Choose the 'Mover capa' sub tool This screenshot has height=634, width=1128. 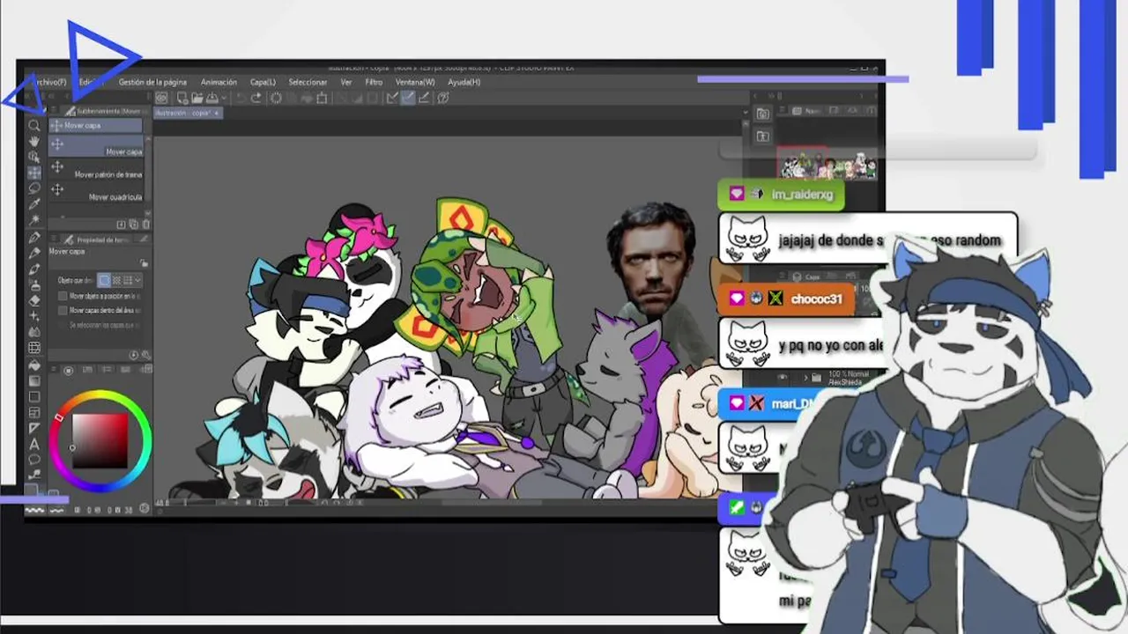95,145
